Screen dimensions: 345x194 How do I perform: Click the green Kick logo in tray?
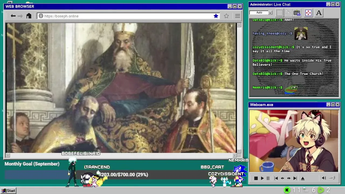[x=287, y=190]
